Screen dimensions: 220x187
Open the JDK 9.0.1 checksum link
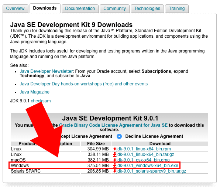tap(41, 101)
